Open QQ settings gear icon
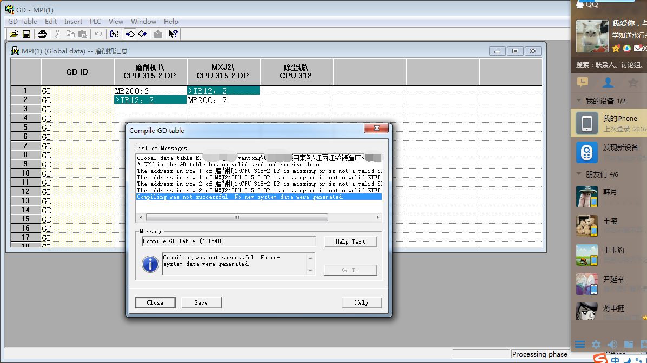This screenshot has width=647, height=363. pos(596,344)
